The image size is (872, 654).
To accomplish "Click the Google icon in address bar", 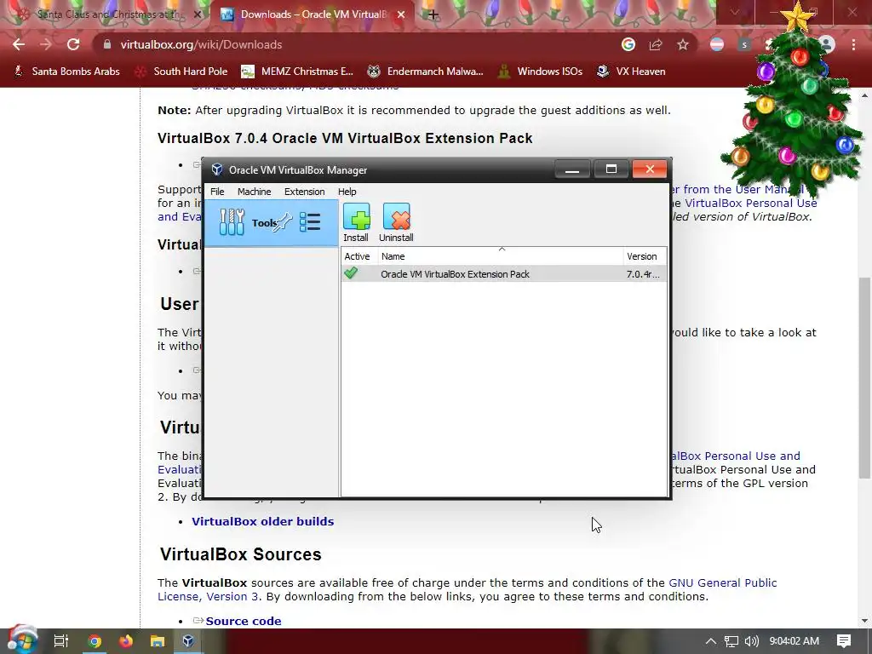I will pyautogui.click(x=628, y=44).
